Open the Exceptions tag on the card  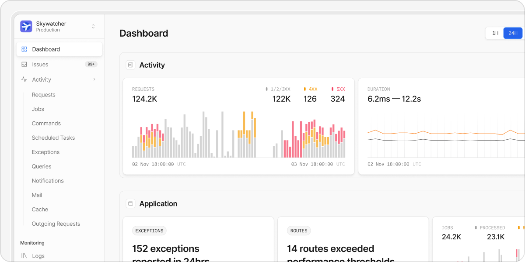[x=149, y=231]
